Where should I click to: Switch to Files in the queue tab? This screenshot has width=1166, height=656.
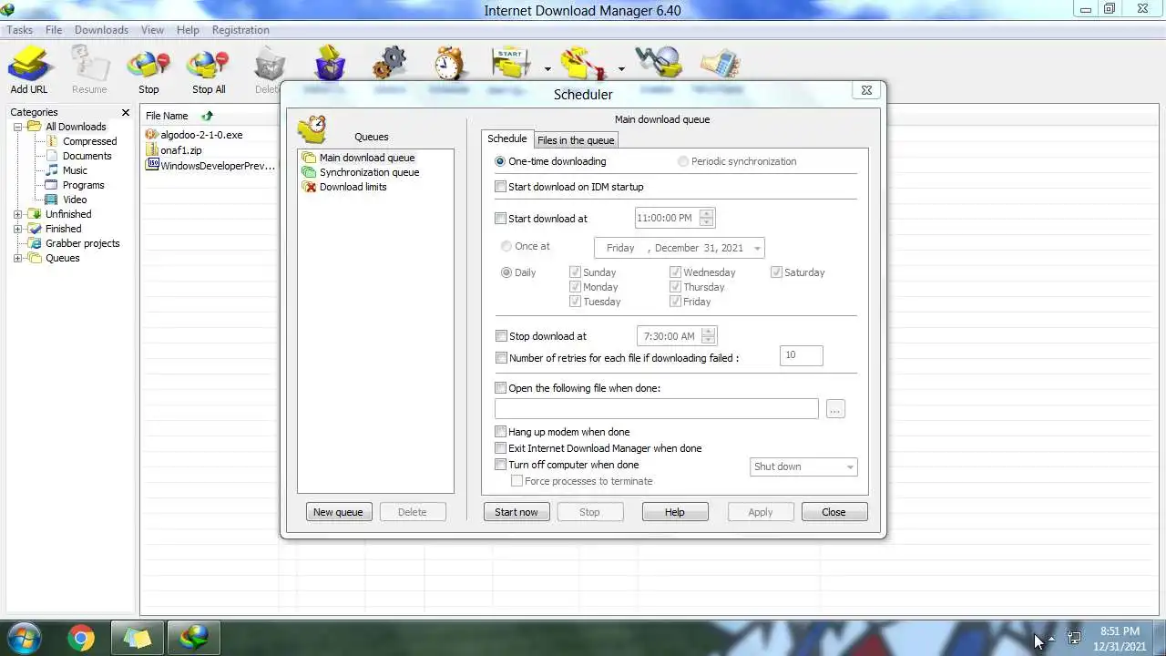pyautogui.click(x=576, y=140)
